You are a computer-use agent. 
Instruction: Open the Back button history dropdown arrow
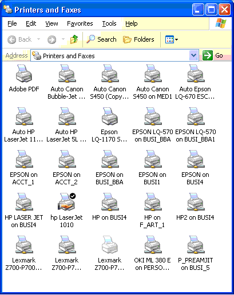pos(38,39)
